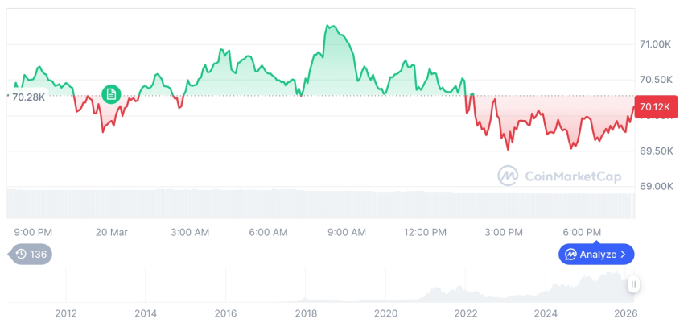
Task: Click the 20 Mar date axis label
Action: pyautogui.click(x=112, y=232)
